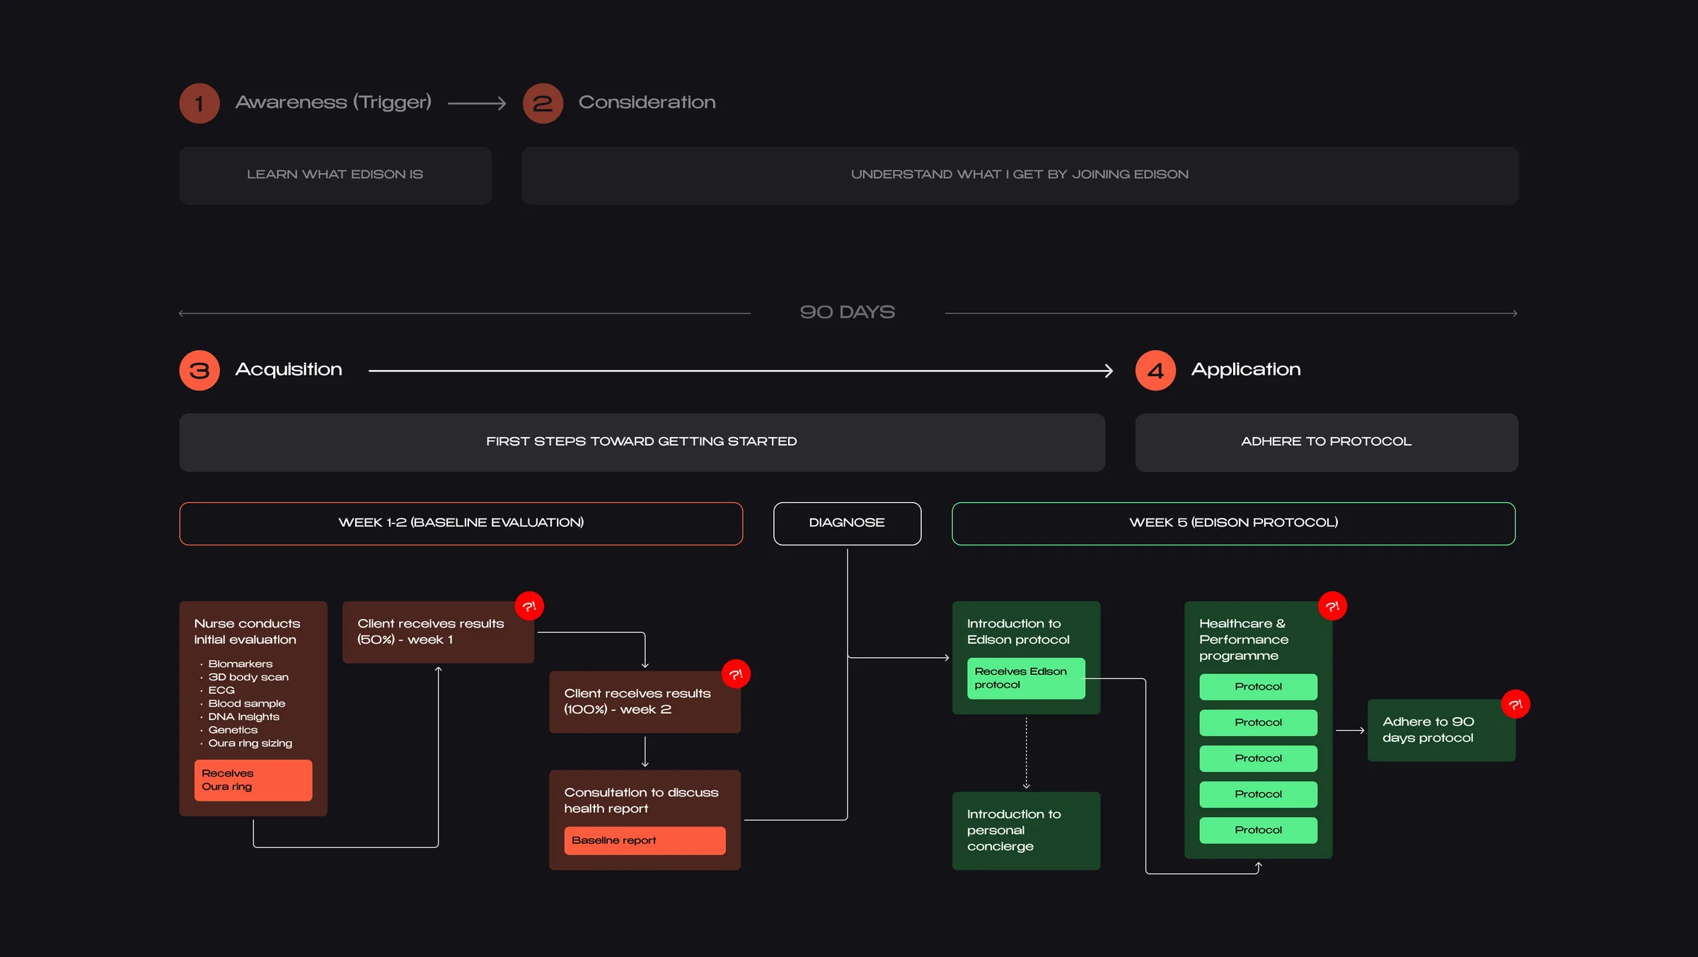Image resolution: width=1698 pixels, height=957 pixels.
Task: Click the red alert badge on week 1 results
Action: [x=529, y=606]
